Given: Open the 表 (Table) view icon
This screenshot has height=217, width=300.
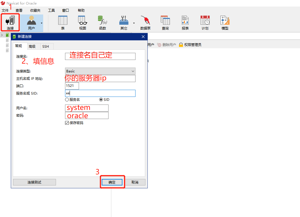Looking at the screenshot, I should (x=63, y=22).
